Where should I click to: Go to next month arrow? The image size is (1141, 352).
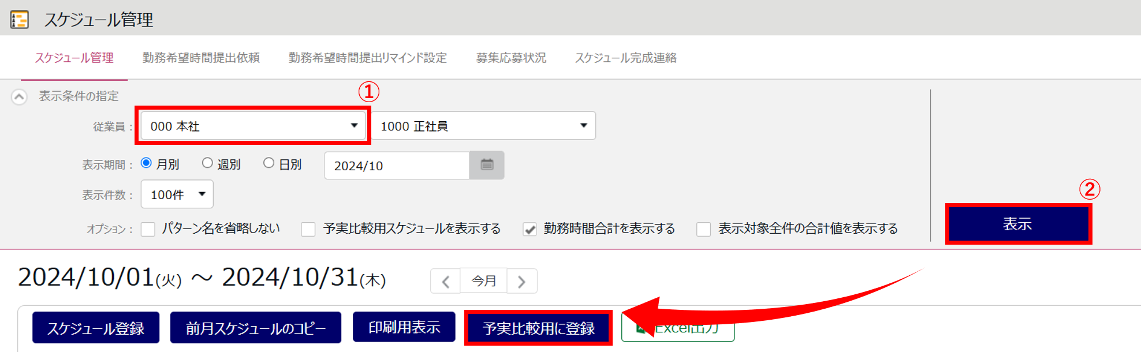(x=522, y=281)
